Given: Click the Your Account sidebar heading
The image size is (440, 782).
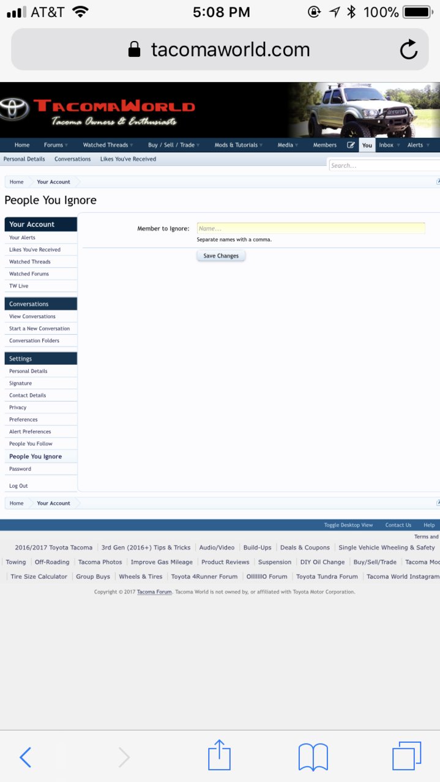Looking at the screenshot, I should click(41, 225).
